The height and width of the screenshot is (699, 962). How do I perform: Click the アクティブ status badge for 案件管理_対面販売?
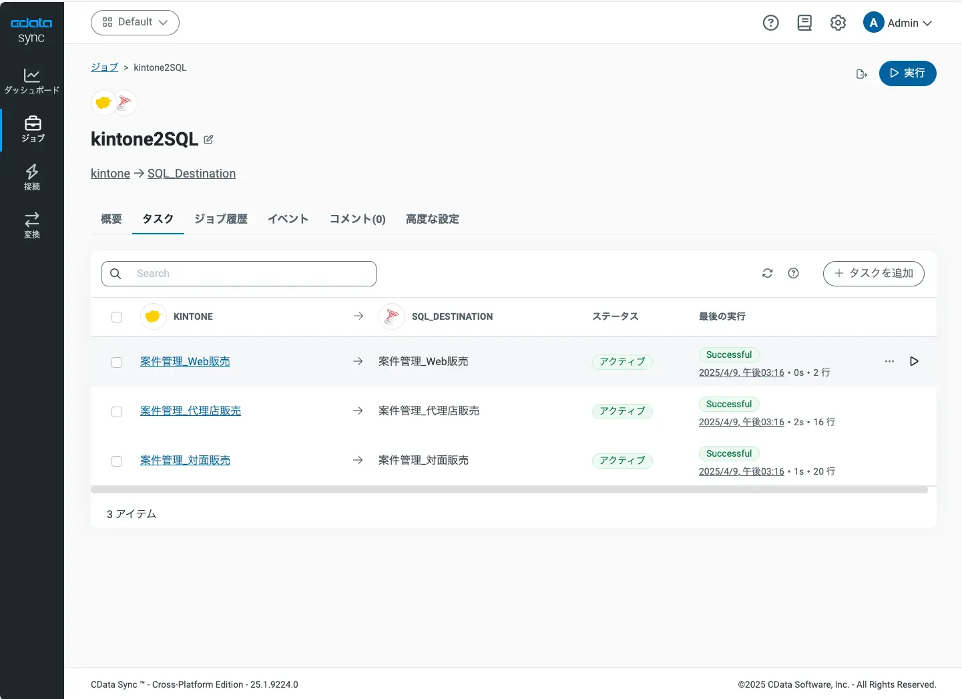tap(622, 461)
